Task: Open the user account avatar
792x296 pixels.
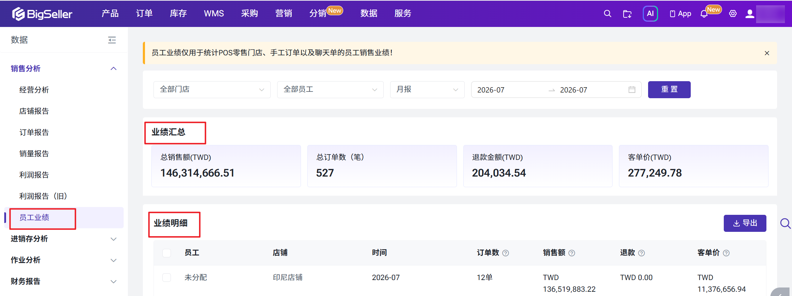Action: [750, 14]
